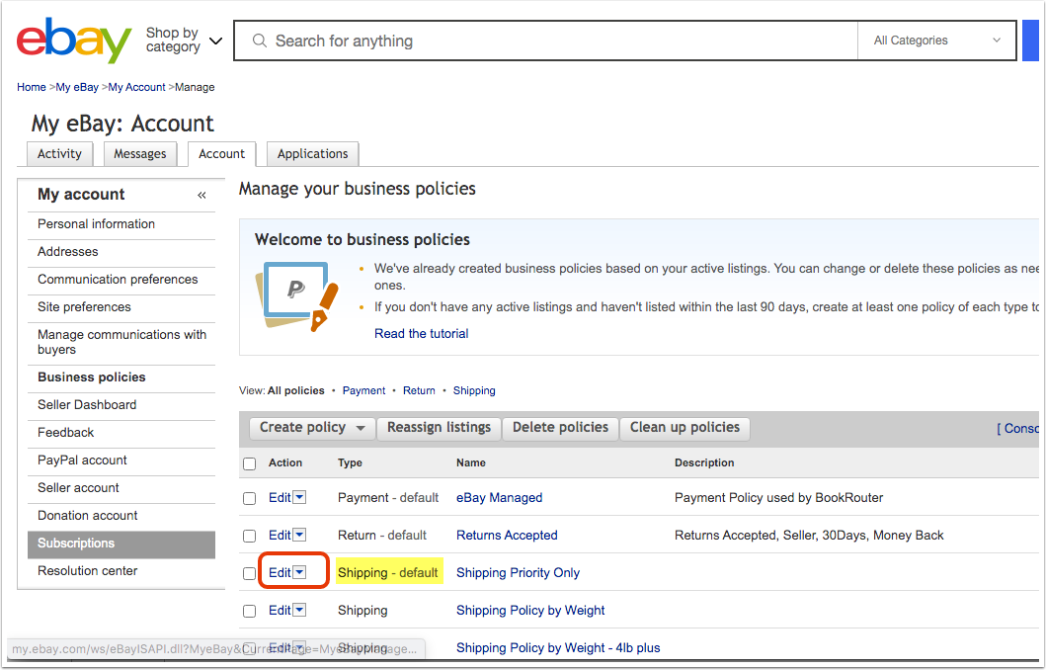Click the Reassign listings button
The height and width of the screenshot is (670, 1046).
coord(439,428)
